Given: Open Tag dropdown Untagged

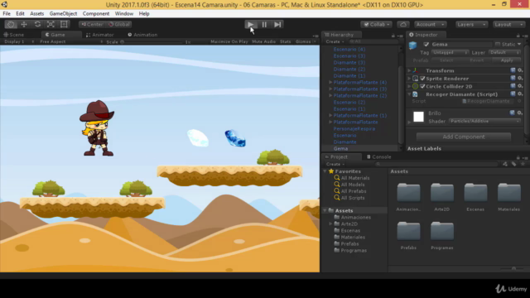Looking at the screenshot, I should coord(450,52).
